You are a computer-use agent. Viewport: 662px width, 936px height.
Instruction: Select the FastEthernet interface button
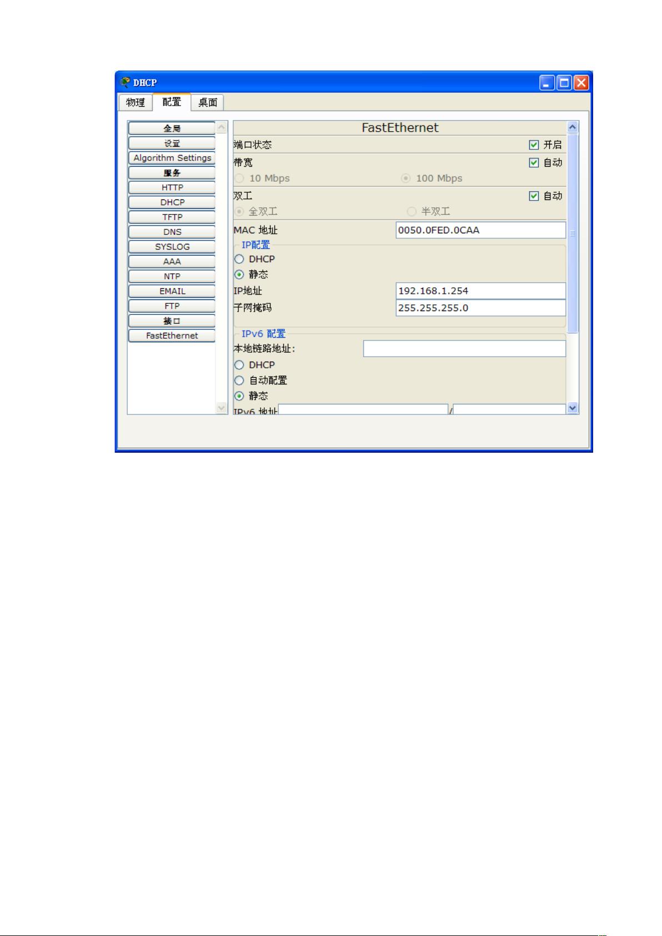click(x=172, y=336)
